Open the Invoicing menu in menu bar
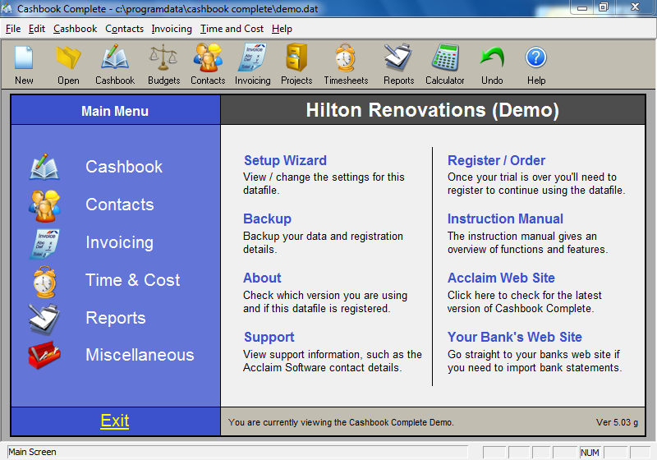Viewport: 657px width, 460px height. [x=172, y=29]
